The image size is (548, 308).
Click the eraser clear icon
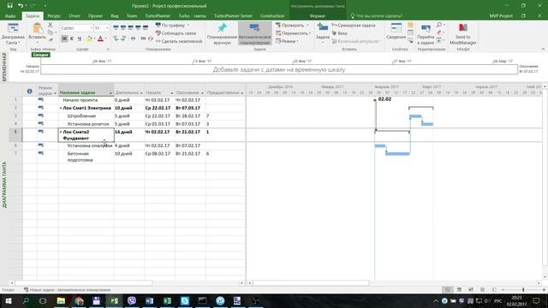tap(439, 33)
